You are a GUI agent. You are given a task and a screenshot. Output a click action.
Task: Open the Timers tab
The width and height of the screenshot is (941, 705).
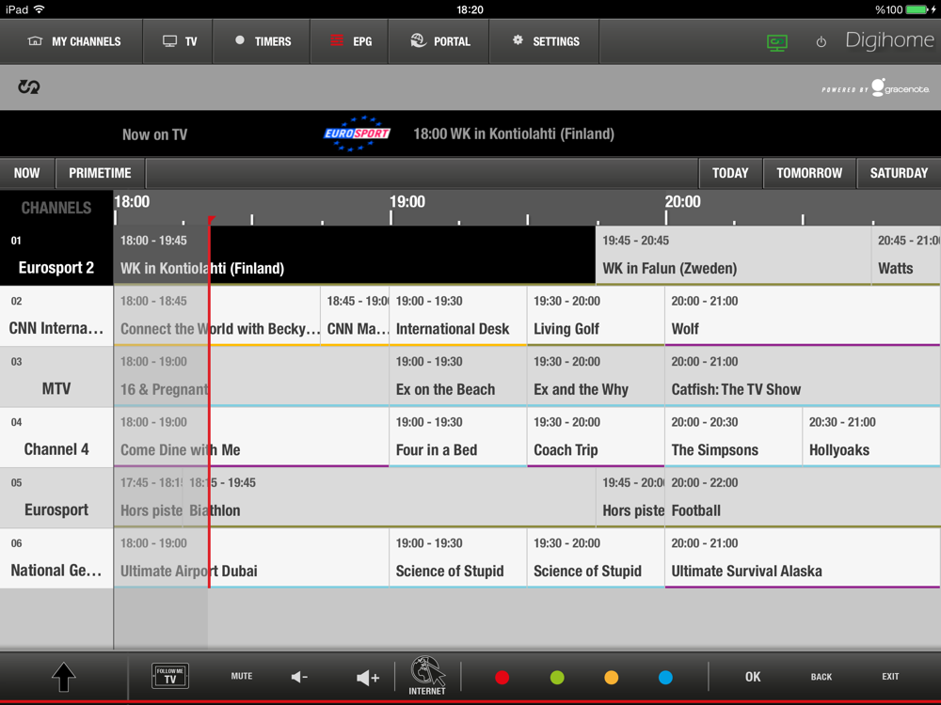pyautogui.click(x=261, y=41)
